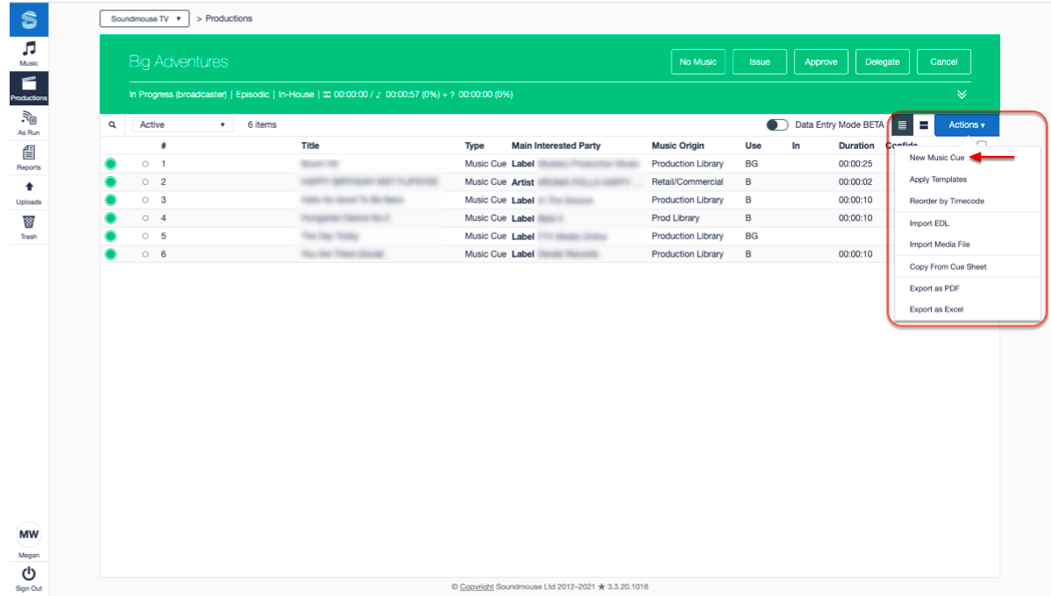Choose New Music Cue menu item
The height and width of the screenshot is (596, 1051).
click(x=936, y=158)
